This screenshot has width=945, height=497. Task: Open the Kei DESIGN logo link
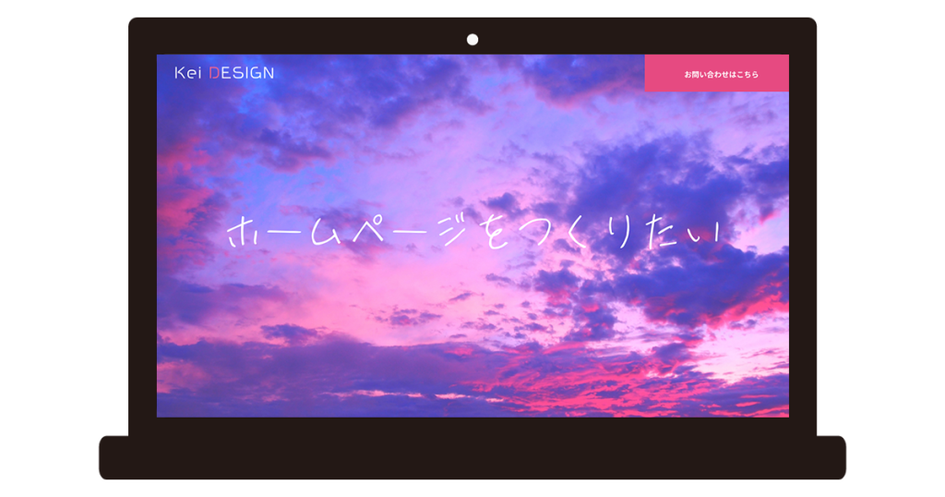[224, 73]
